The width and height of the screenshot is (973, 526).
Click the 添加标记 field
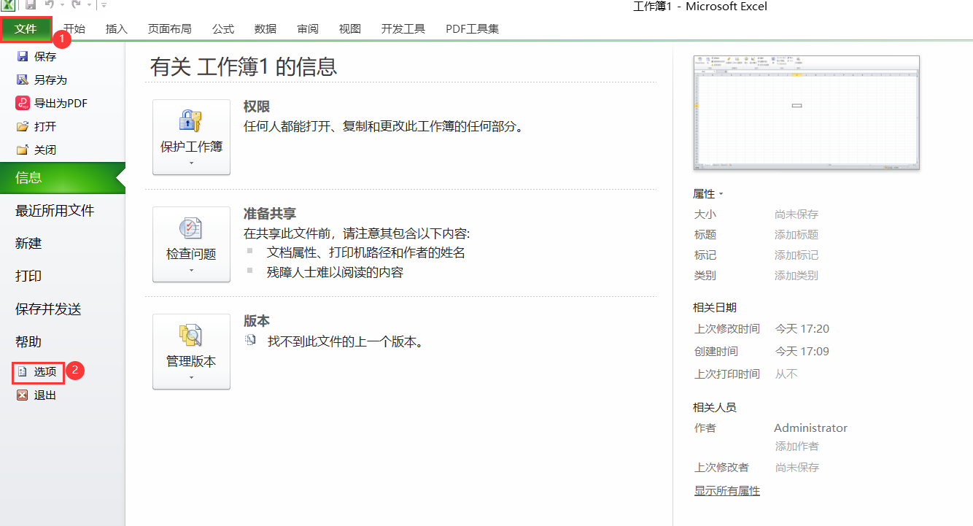[x=796, y=255]
